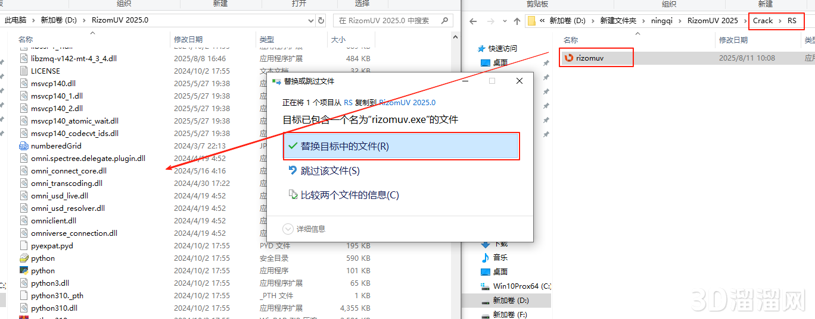Click the refresh icon beside the address bar
The image size is (815, 319).
tap(321, 20)
